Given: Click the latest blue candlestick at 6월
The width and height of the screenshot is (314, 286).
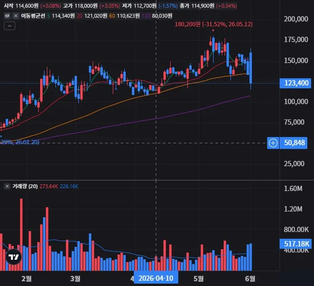Looking at the screenshot, I should (250, 68).
